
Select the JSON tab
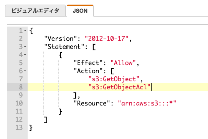coord(80,11)
